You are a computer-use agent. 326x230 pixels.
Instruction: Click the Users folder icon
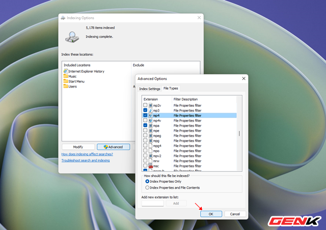[x=66, y=86]
